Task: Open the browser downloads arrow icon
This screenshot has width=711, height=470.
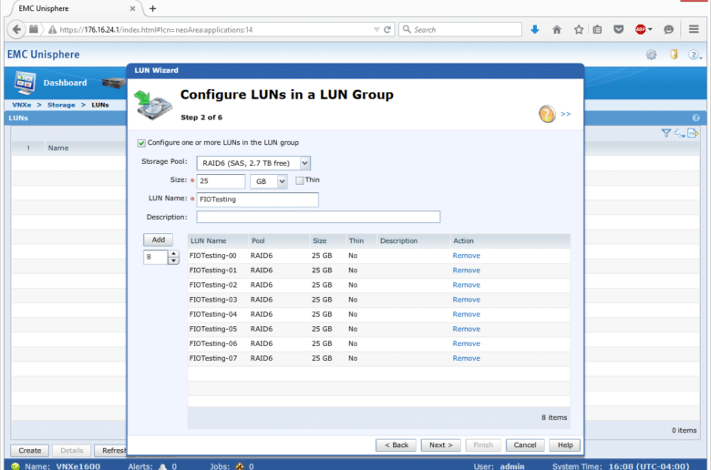Action: [x=534, y=29]
